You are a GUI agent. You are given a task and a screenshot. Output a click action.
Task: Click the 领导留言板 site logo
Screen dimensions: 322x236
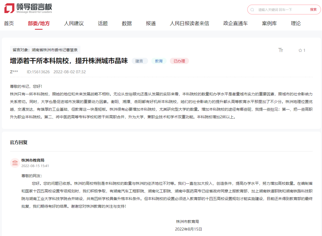(x=28, y=8)
